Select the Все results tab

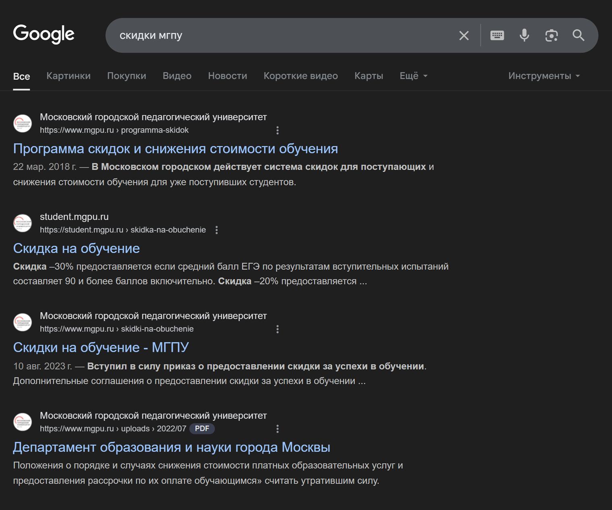[21, 76]
